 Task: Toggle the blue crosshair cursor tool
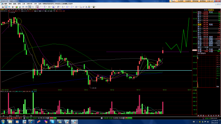[6, 7]
